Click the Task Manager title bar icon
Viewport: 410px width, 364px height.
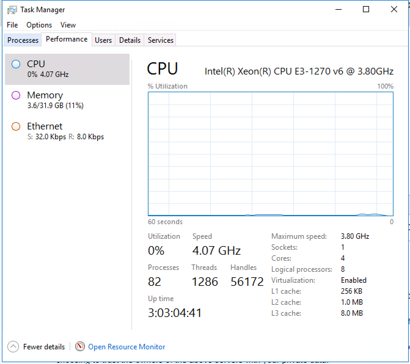12,10
